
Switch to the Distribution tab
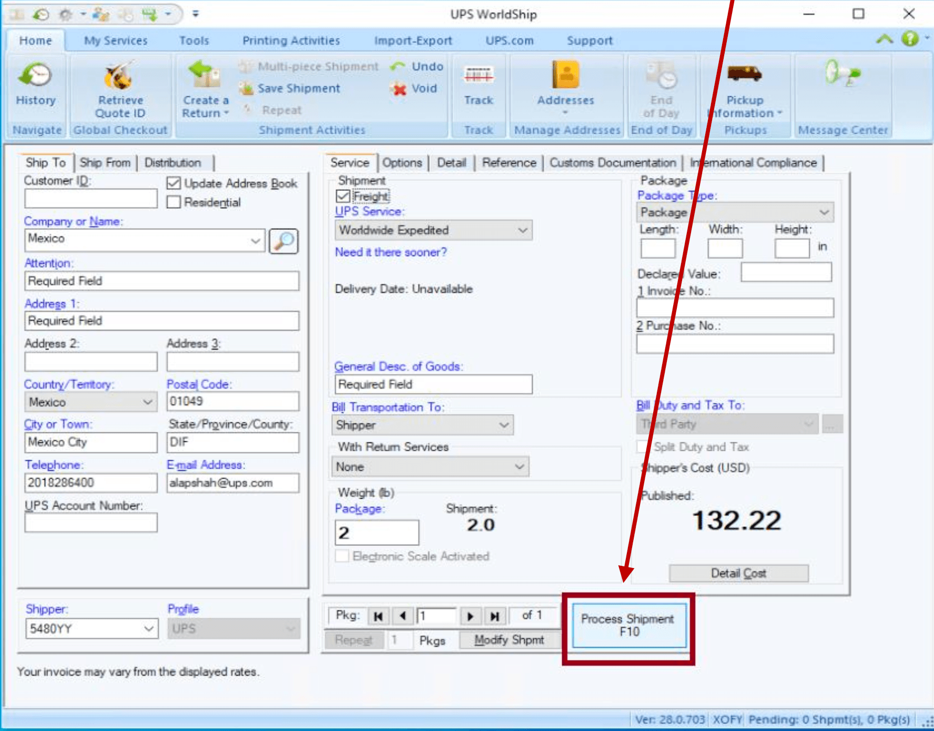[173, 163]
